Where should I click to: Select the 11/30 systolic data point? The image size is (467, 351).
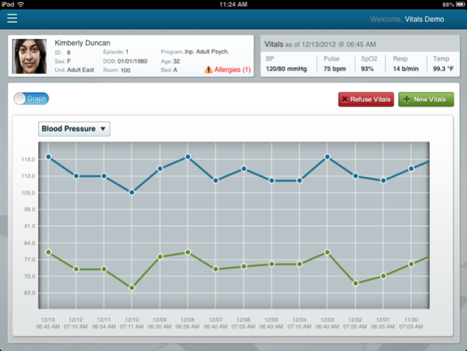[411, 169]
